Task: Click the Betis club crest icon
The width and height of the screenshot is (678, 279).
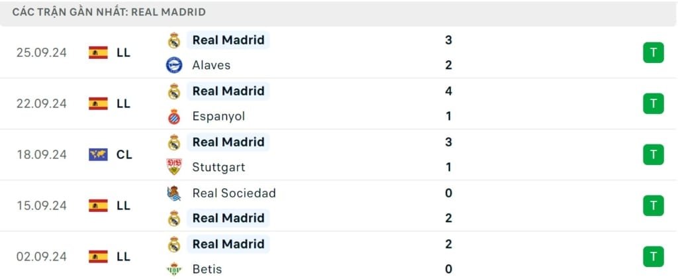Action: (174, 269)
